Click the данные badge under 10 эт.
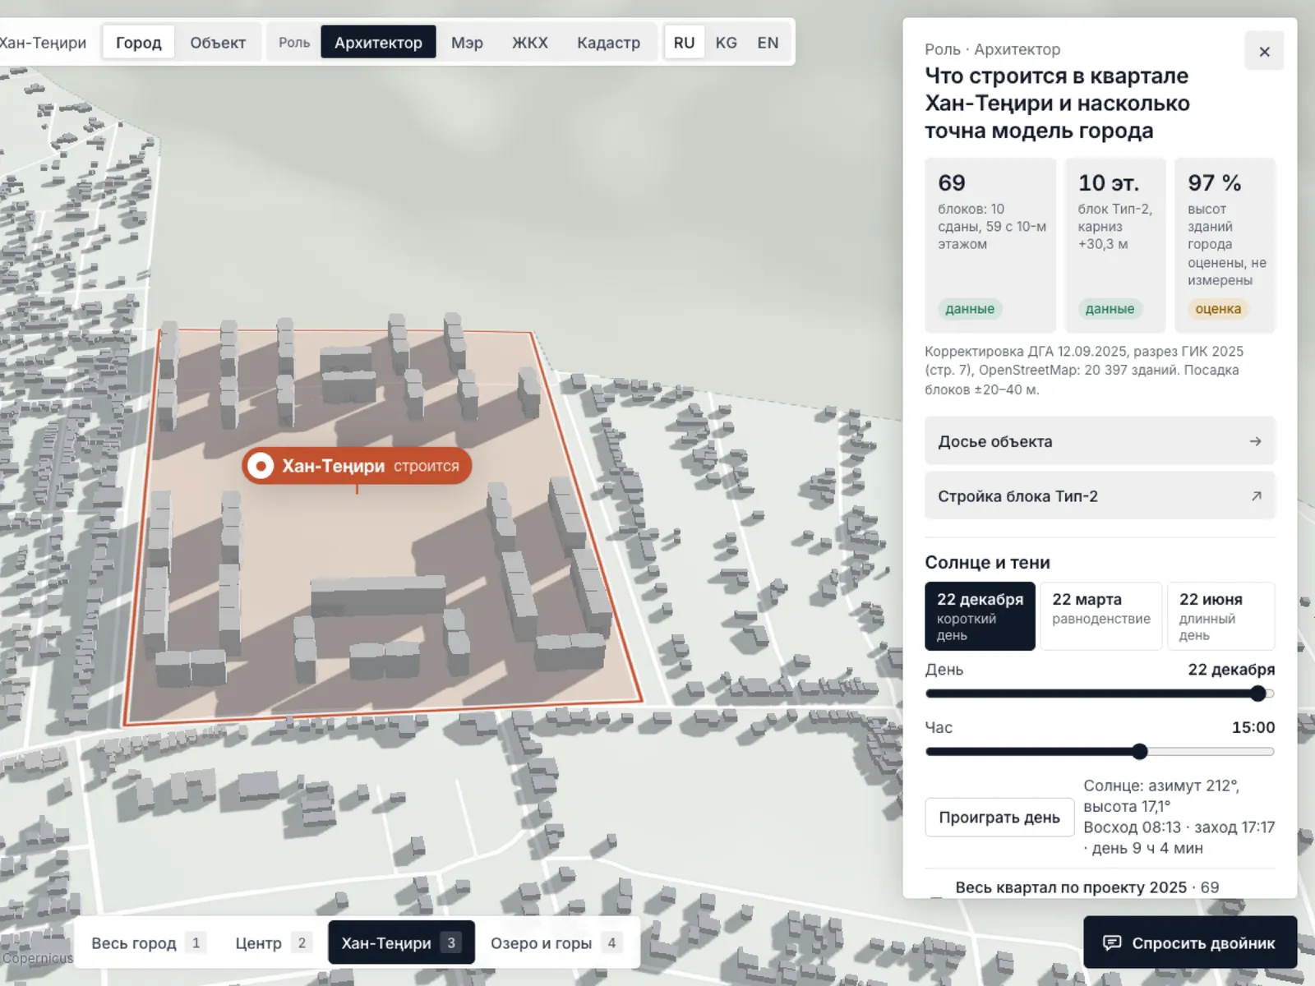Viewport: 1315px width, 986px height. point(1110,309)
